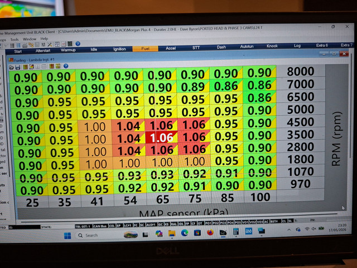Select the 1.04 cell at 4500 rpm

(128, 126)
